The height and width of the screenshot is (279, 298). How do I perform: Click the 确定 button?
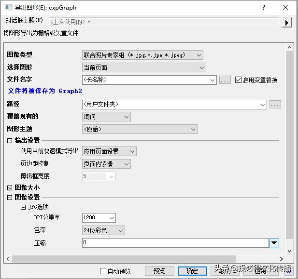192,271
